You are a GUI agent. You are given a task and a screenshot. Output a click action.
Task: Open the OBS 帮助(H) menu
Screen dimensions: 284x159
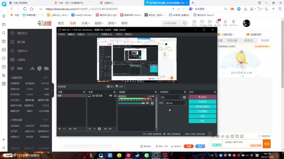[129, 34]
